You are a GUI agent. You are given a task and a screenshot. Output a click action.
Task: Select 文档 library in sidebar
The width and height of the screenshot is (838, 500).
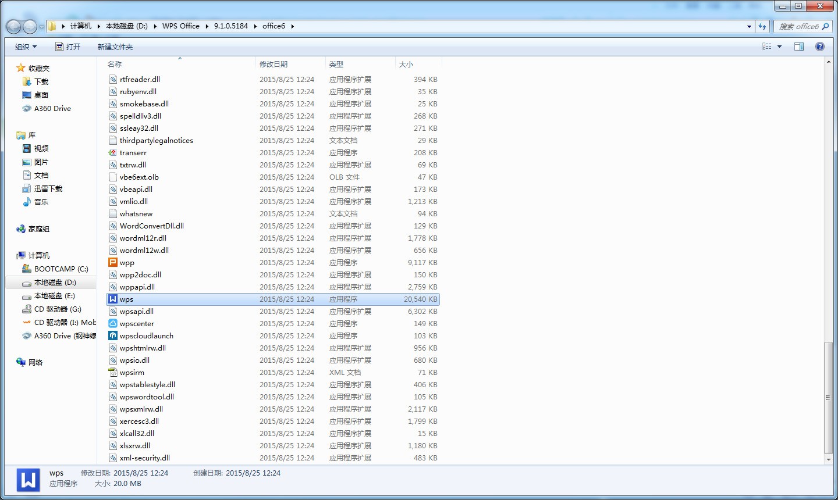pyautogui.click(x=41, y=175)
